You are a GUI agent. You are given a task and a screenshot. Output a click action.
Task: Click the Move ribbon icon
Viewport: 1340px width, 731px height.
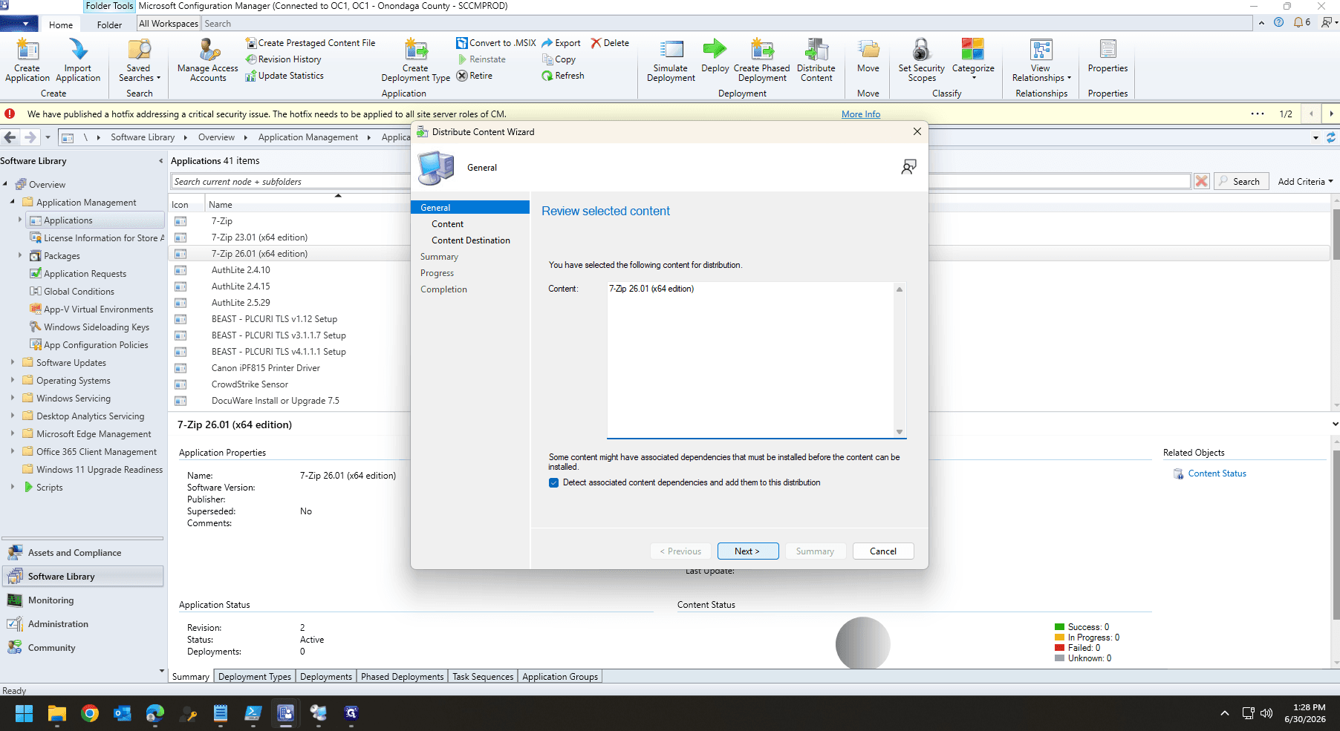point(868,56)
